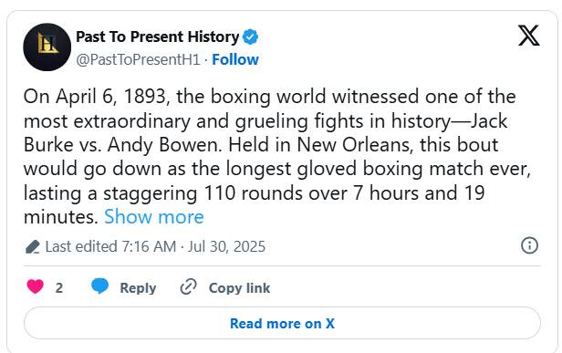Click the blue reply speech bubble icon

click(99, 286)
